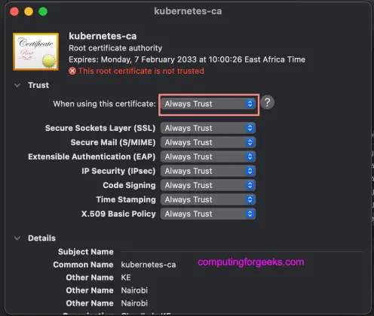The image size is (374, 316).
Task: Open the help question mark button
Action: pyautogui.click(x=267, y=103)
